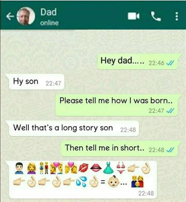Screen dimensions: 186x202
Task: Open contact info via the Dad name
Action: [48, 12]
